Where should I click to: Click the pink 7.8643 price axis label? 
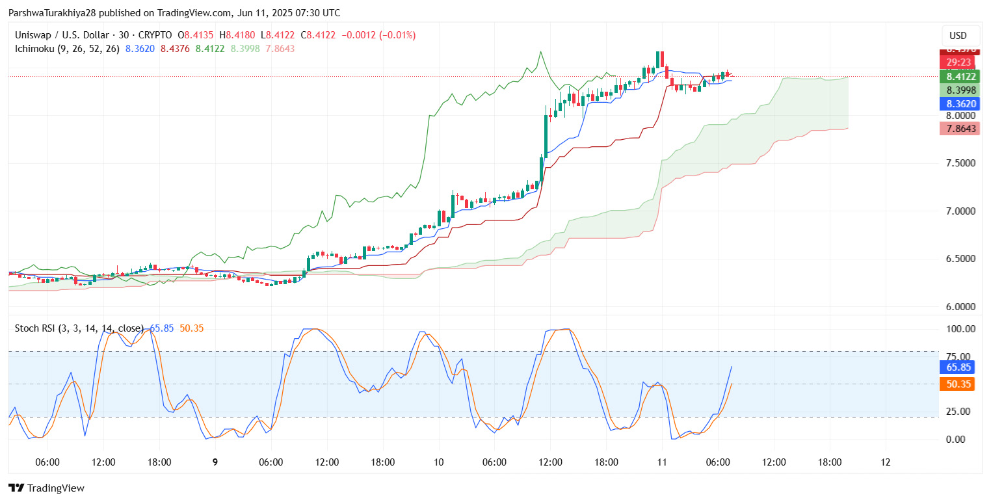point(958,129)
